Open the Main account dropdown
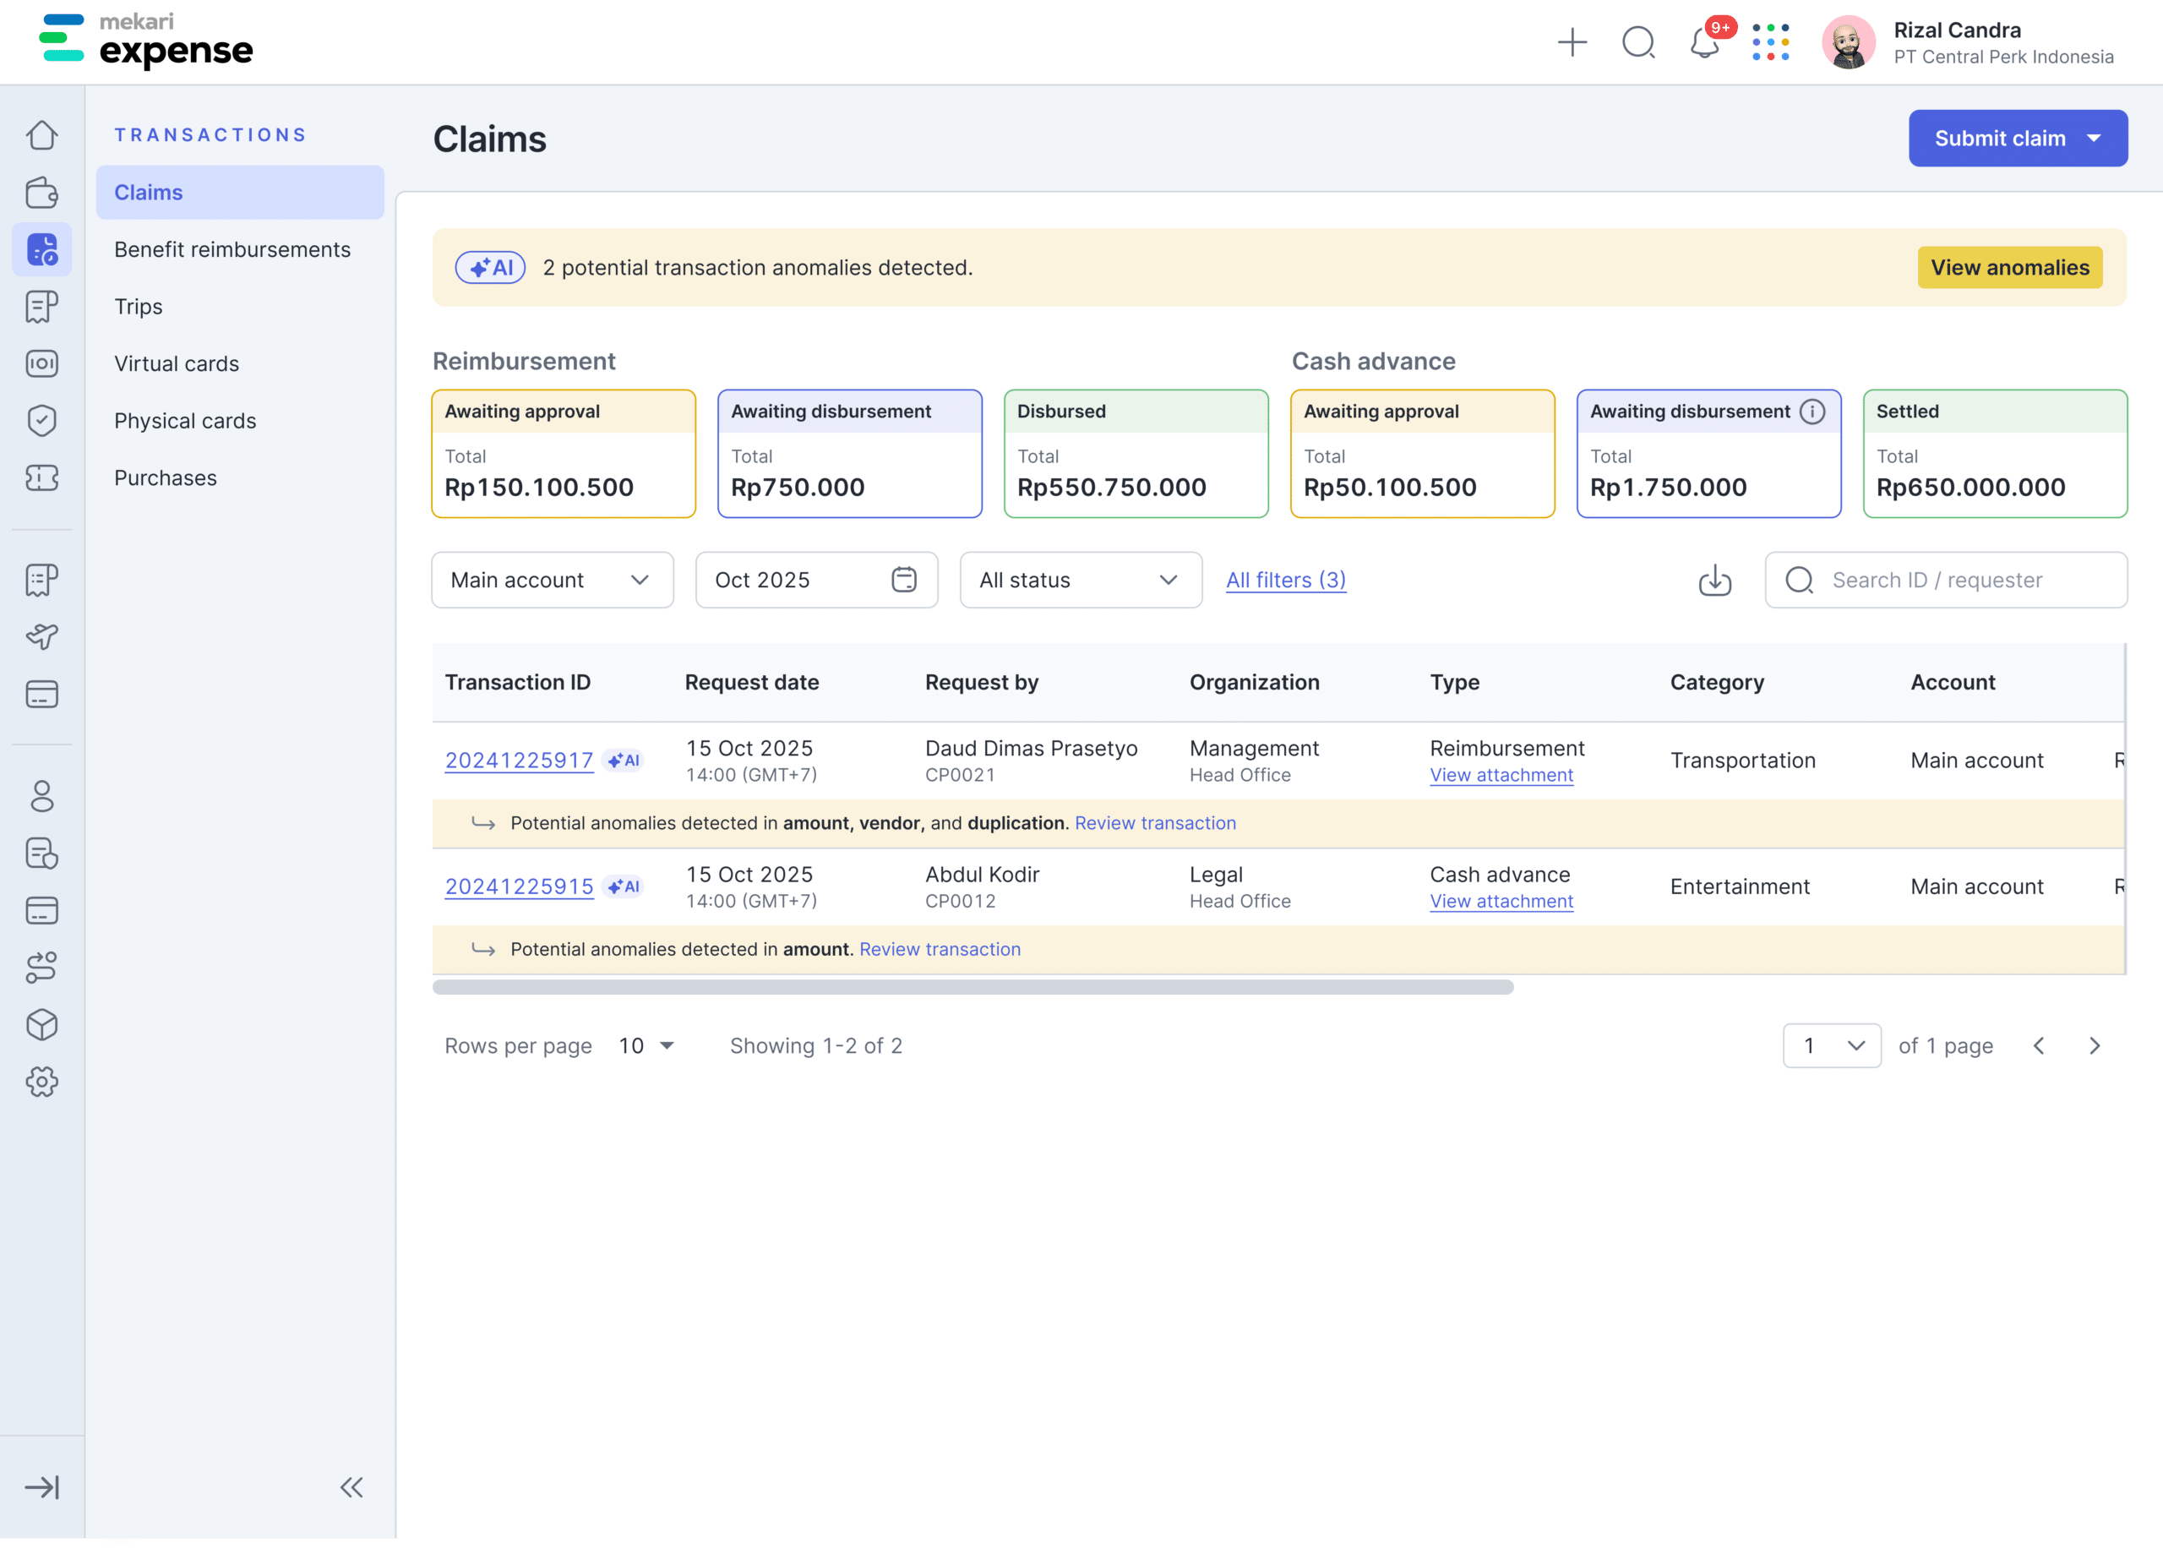The image size is (2163, 1549). [x=553, y=580]
